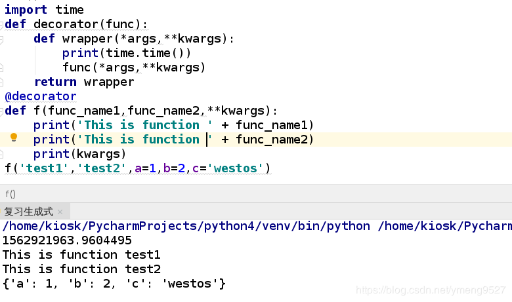Close the 复习生成式 run tab

(60, 212)
